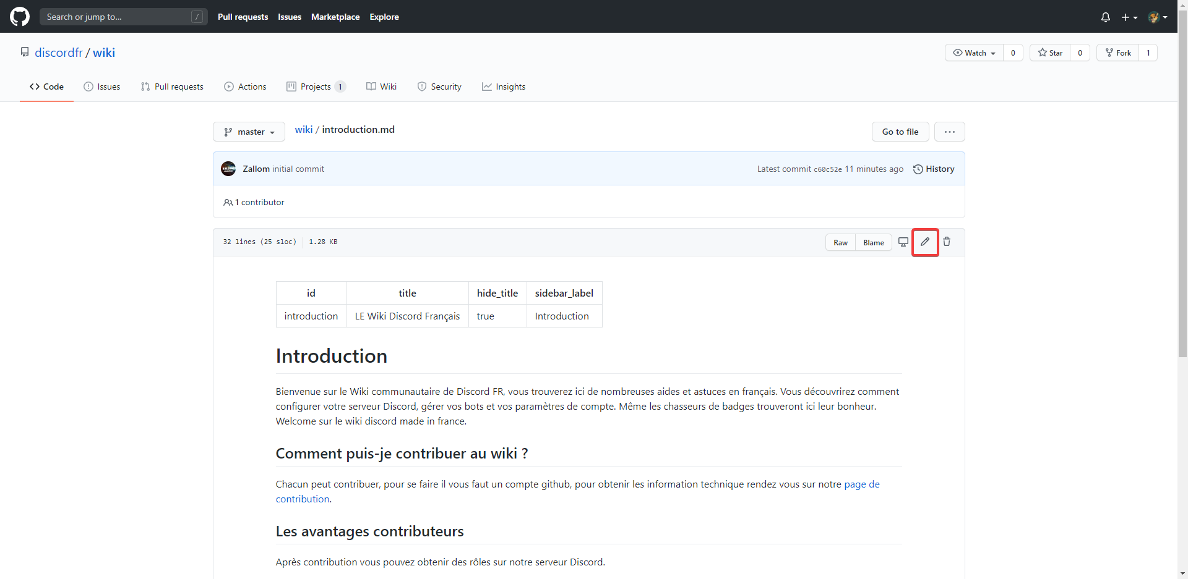1188x579 pixels.
Task: Open the discordfr organization link
Action: [59, 53]
